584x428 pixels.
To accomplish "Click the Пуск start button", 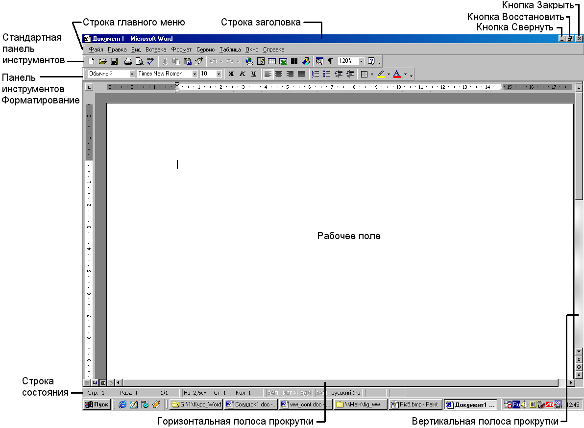I will tap(97, 404).
